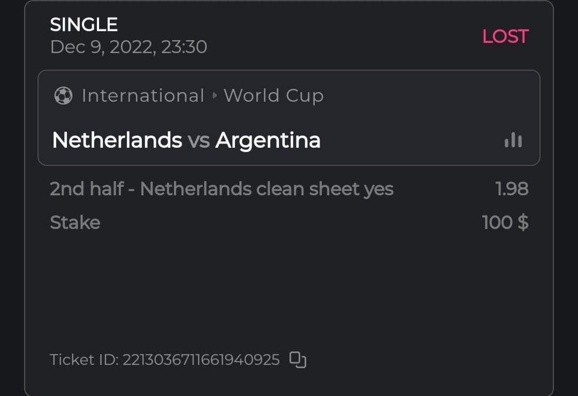The width and height of the screenshot is (578, 396).
Task: Click the pink LOST status label
Action: point(505,36)
